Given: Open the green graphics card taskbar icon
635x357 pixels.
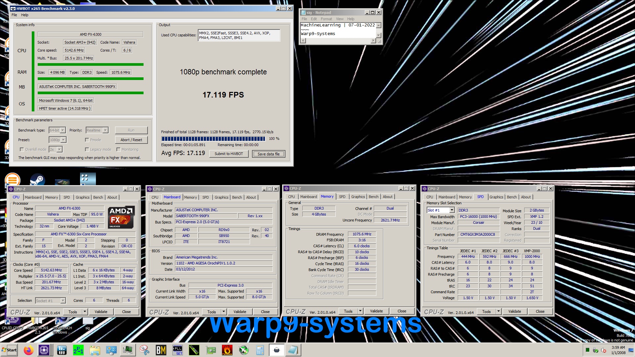Looking at the screenshot, I should tap(211, 350).
